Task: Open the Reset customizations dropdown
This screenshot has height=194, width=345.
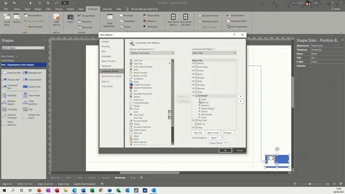Action: pyautogui.click(x=215, y=138)
